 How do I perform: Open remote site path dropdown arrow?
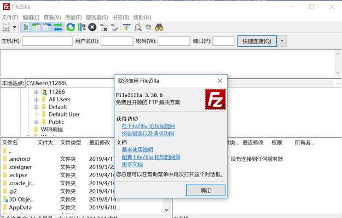pyautogui.click(x=338, y=83)
